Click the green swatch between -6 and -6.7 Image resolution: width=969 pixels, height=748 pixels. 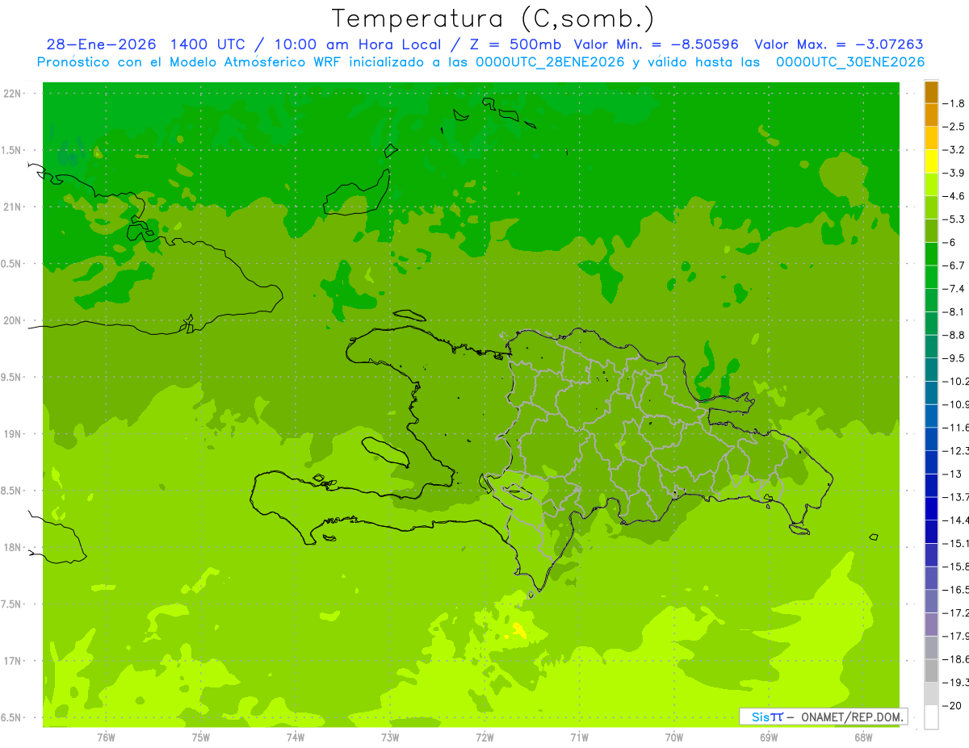(931, 253)
